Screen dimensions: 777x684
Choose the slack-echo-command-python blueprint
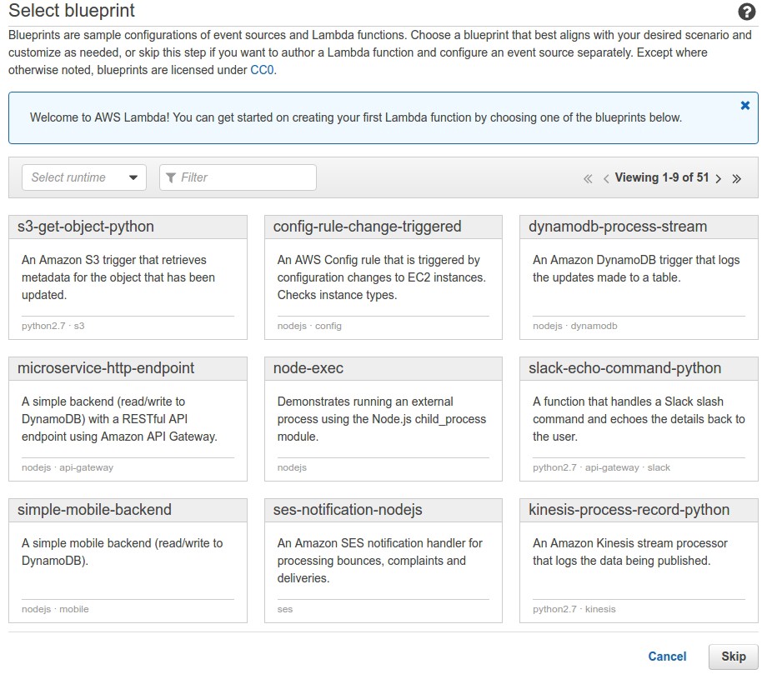tap(625, 368)
